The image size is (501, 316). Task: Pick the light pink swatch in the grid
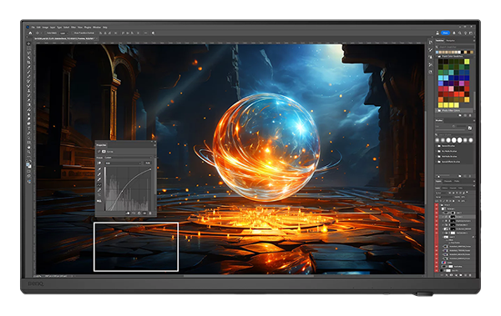451,88
